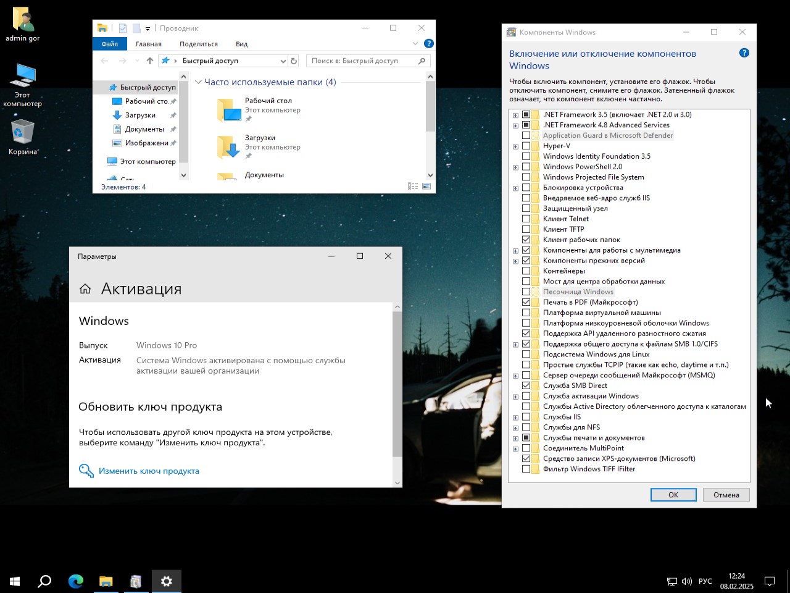Open the Изображения sidebar entry
Image resolution: width=790 pixels, height=593 pixels.
tap(146, 143)
